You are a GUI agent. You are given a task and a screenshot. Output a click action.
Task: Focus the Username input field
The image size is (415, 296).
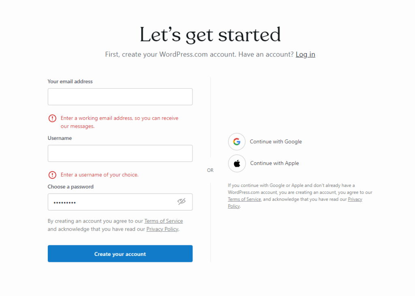tap(120, 154)
